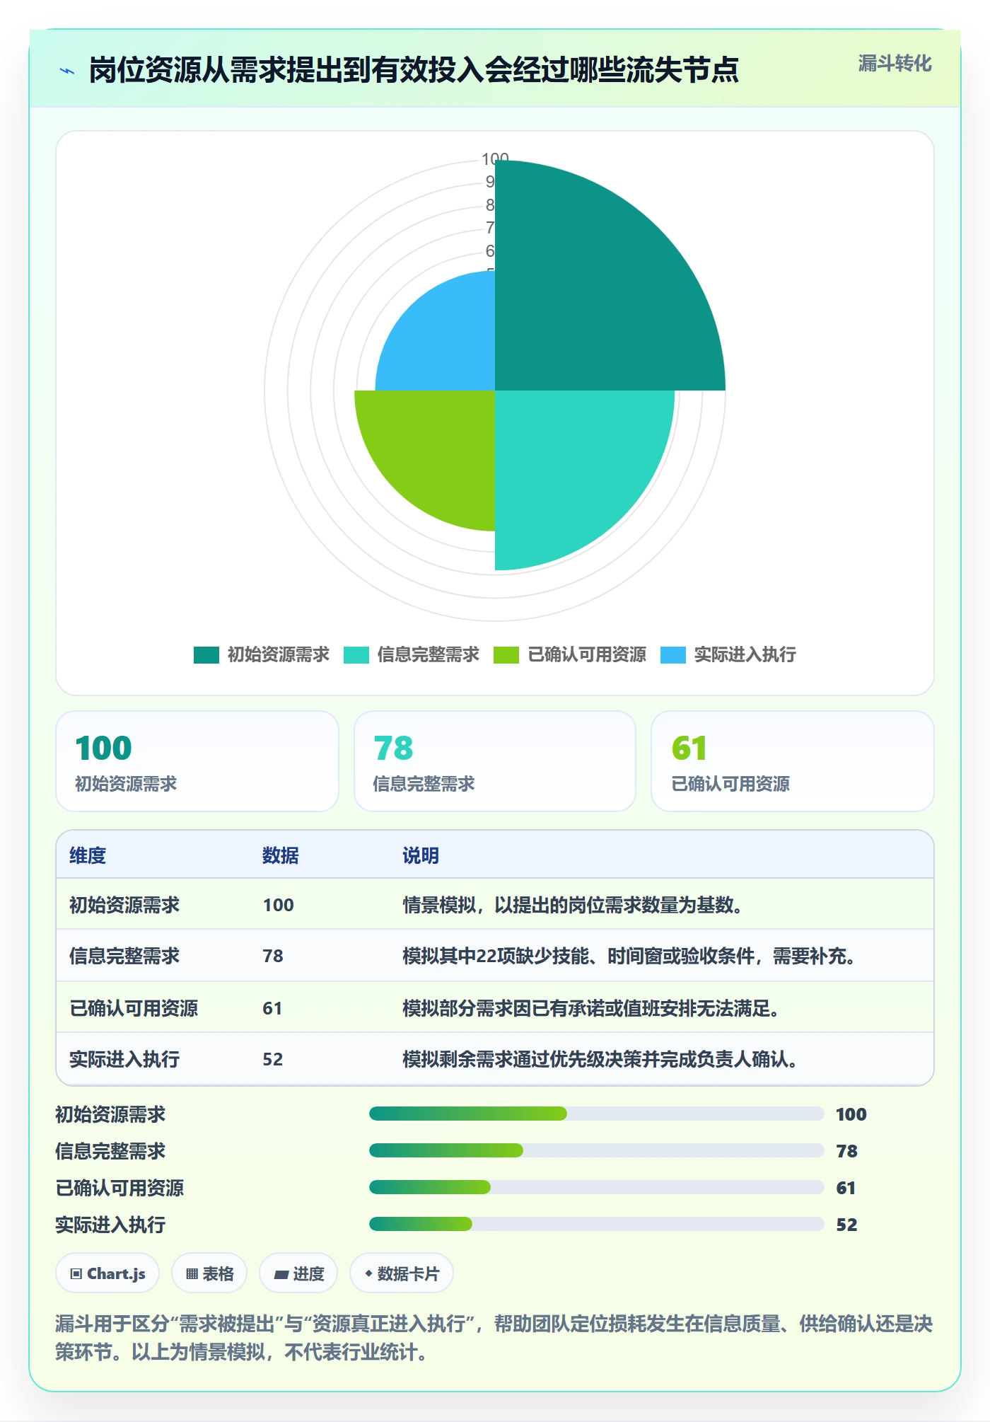
Task: Click the footer note starting 漏斗用于区分
Action: tap(494, 1337)
